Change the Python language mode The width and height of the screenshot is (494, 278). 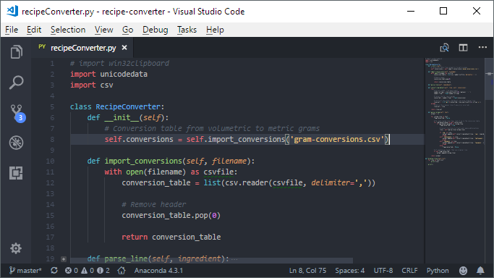click(438, 271)
